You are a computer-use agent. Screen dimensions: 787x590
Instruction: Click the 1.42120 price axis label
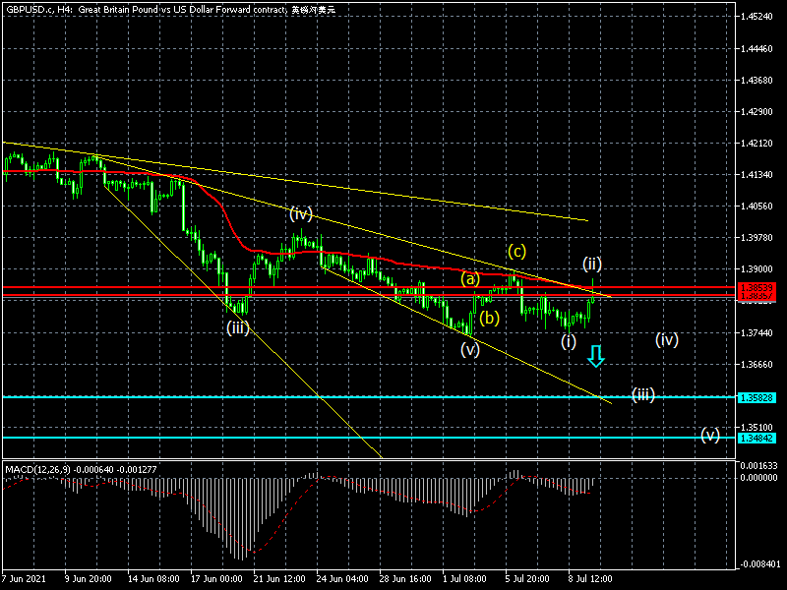(757, 144)
